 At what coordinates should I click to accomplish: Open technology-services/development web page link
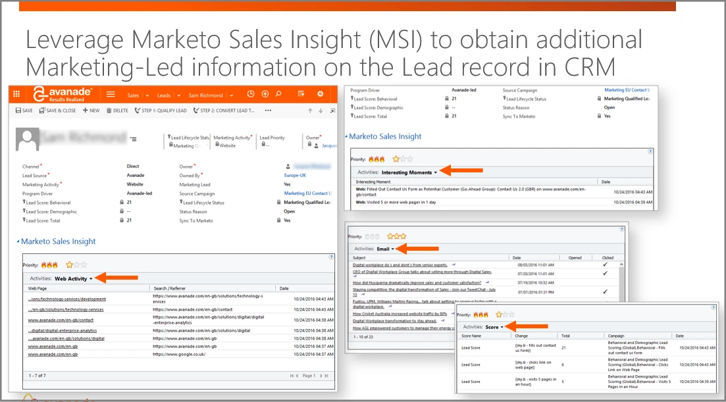(x=66, y=299)
